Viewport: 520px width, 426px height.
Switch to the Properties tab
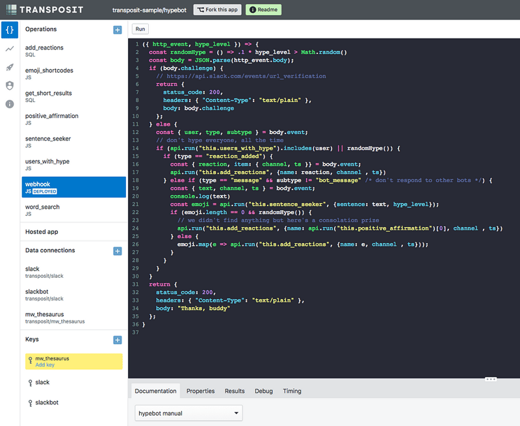(201, 391)
